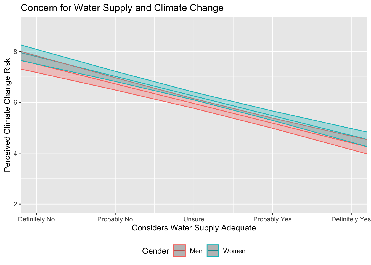Screen dimensions: 371x265
Task: Select the "Men" legend text label
Action: pos(196,251)
